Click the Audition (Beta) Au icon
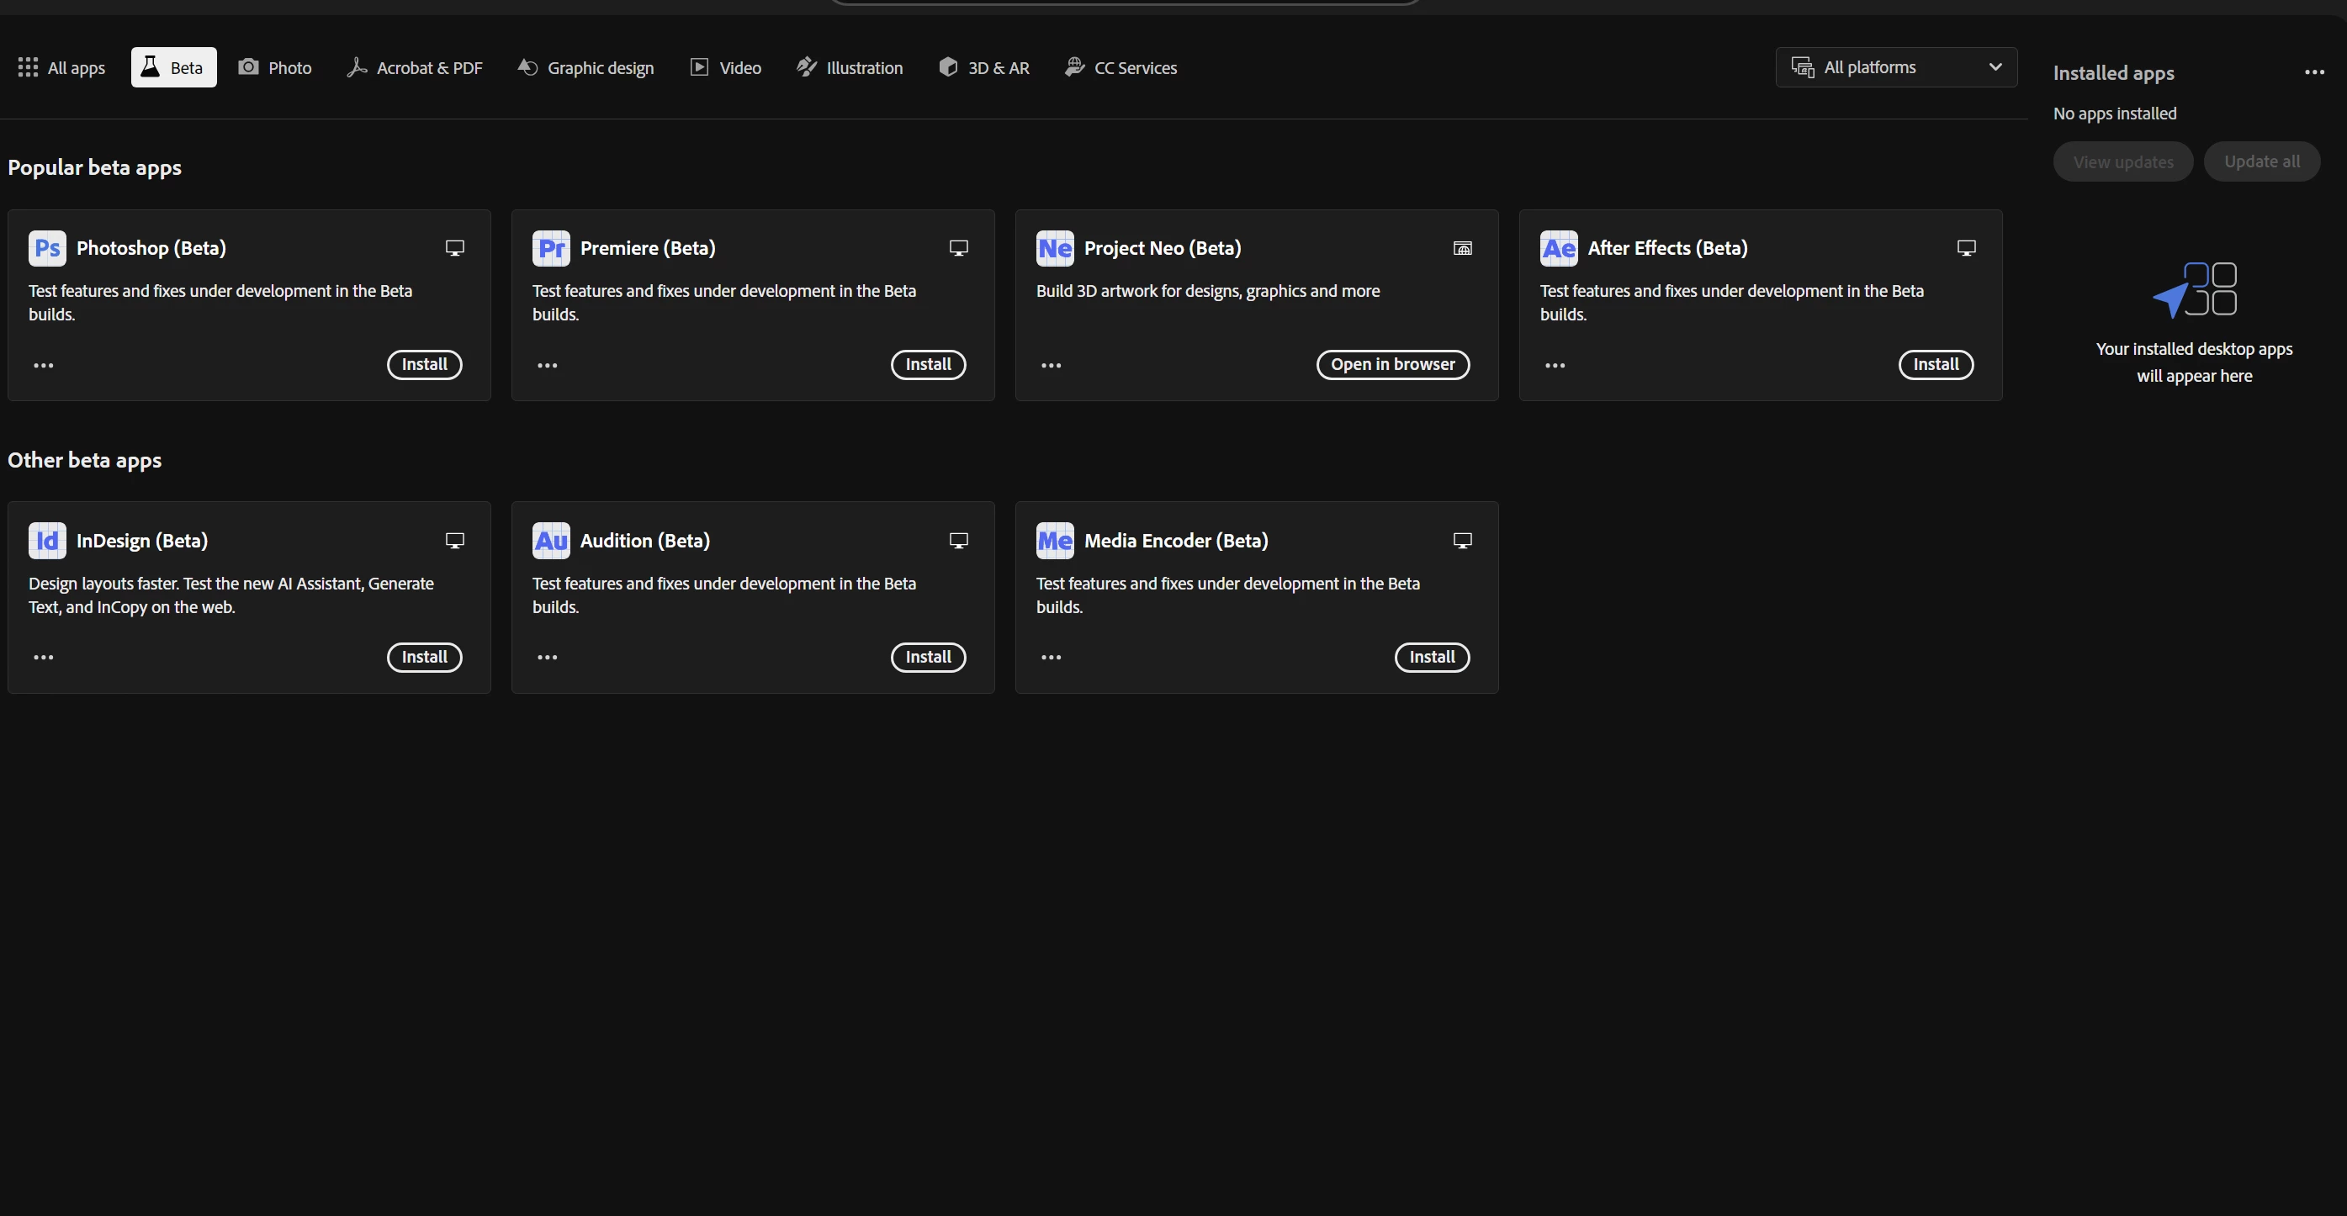2347x1216 pixels. coord(551,540)
